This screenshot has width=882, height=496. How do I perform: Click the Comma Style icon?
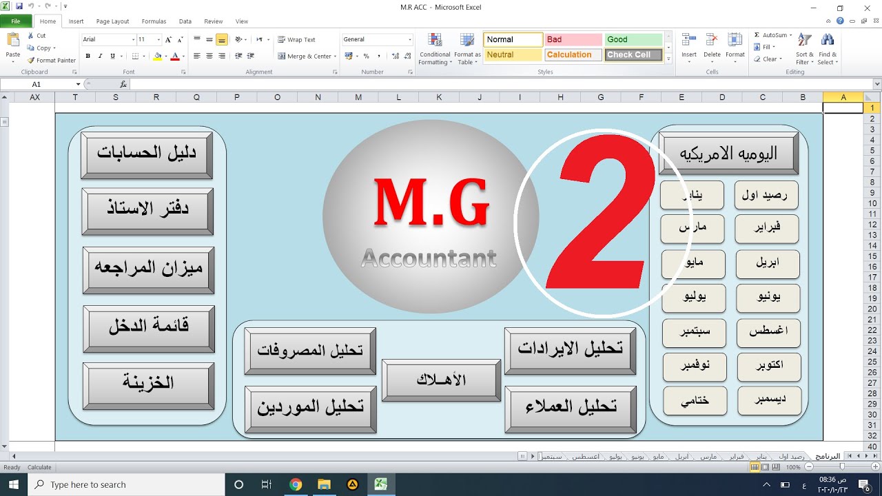point(378,56)
